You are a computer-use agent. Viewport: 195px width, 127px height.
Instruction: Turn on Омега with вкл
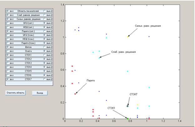[8, 51]
